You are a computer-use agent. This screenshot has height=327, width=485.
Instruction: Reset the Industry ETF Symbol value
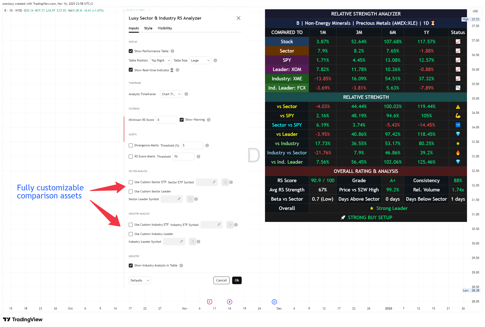(230, 225)
